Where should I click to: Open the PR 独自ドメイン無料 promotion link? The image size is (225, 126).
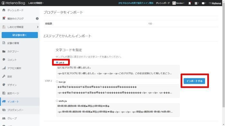(x=136, y=3)
